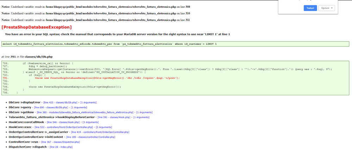This screenshot has height=154, width=352.
Task: Click code line 789 elseif _PS_DEBUG_SQL_
Action: [84, 72]
